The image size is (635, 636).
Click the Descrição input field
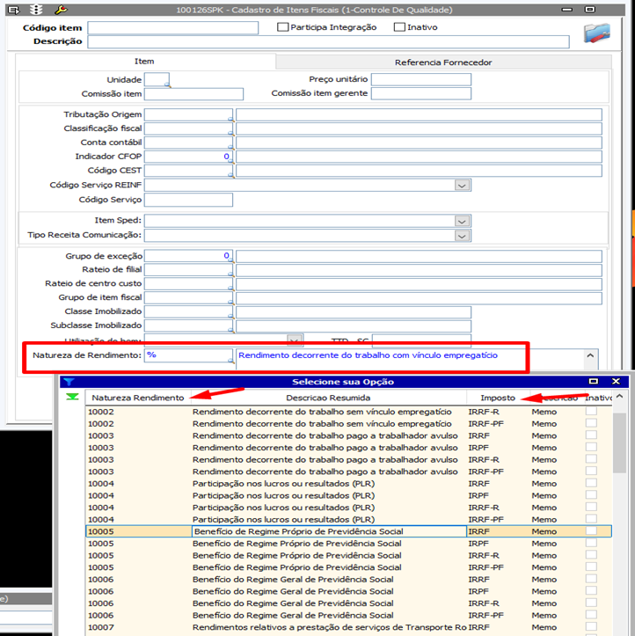328,41
